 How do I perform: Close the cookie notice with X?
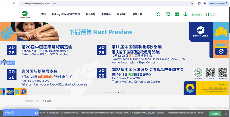point(226,114)
